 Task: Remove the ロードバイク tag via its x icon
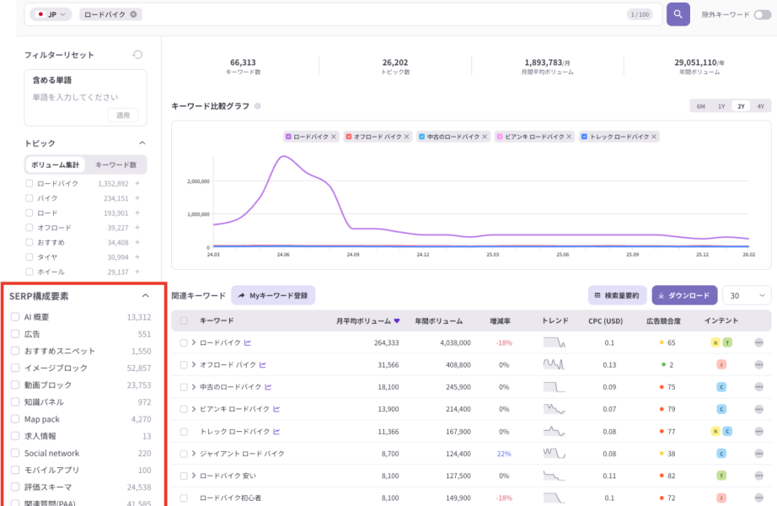(133, 14)
